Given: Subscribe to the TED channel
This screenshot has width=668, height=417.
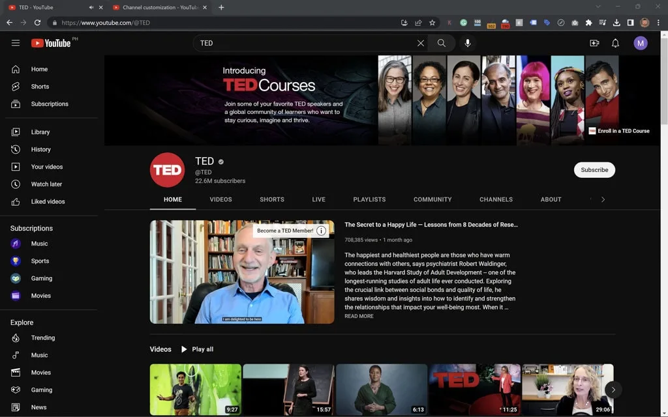Looking at the screenshot, I should click(594, 169).
